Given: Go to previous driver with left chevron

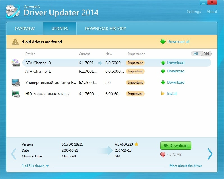Looking at the screenshot, I should tap(14, 154).
